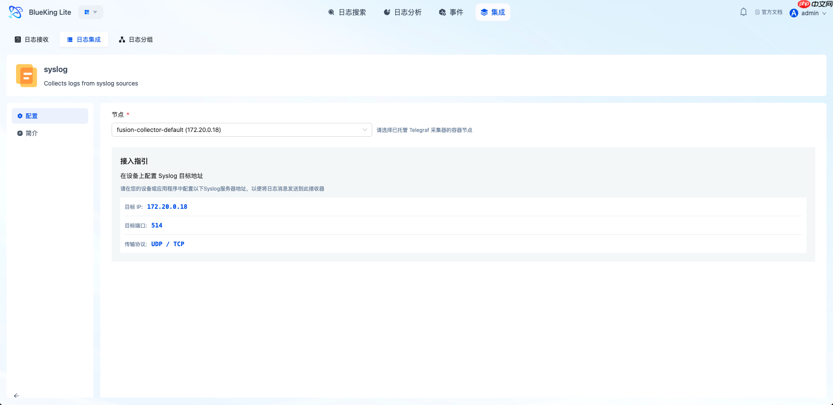The width and height of the screenshot is (833, 405).
Task: Click inside the node selection field
Action: pos(239,130)
